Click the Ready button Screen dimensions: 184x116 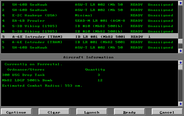tap(130, 112)
